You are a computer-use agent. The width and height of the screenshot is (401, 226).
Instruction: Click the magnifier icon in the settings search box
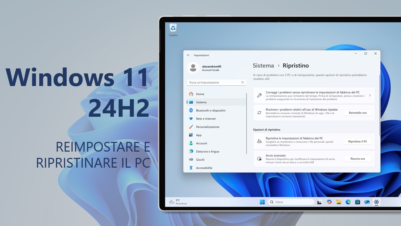242,83
